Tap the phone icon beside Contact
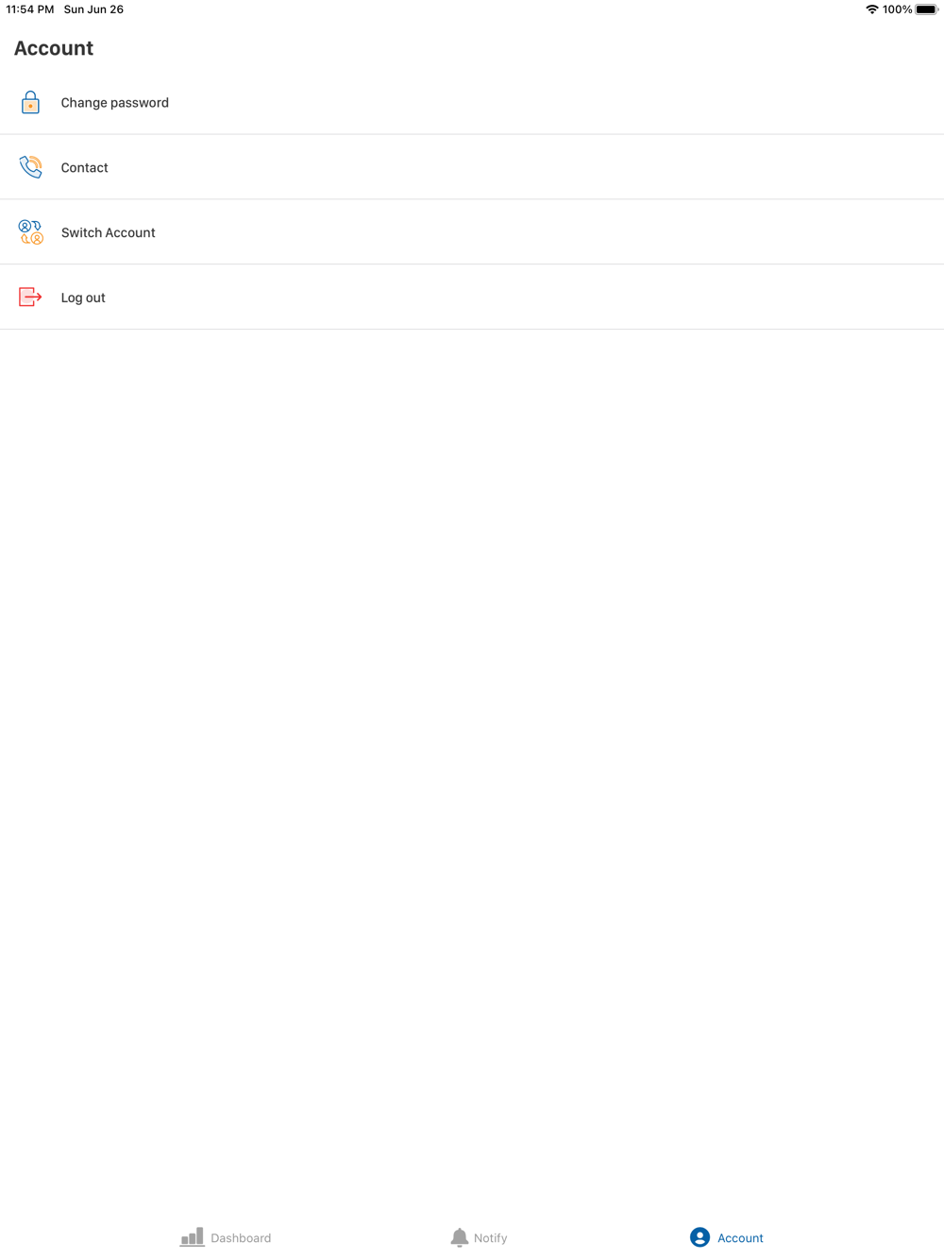 click(x=30, y=167)
